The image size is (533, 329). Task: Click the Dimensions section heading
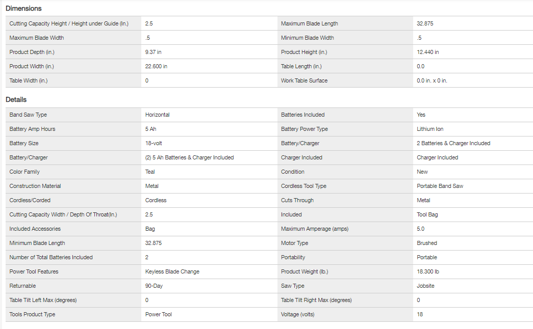tap(23, 9)
